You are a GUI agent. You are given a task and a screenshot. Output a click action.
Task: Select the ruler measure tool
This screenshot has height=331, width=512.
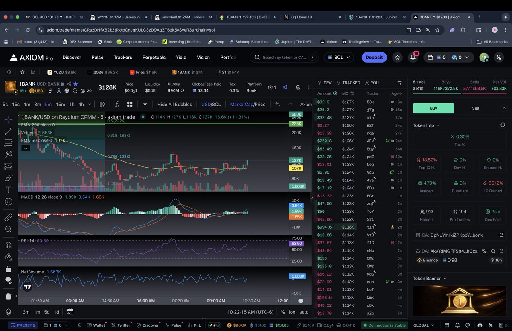tap(8, 217)
